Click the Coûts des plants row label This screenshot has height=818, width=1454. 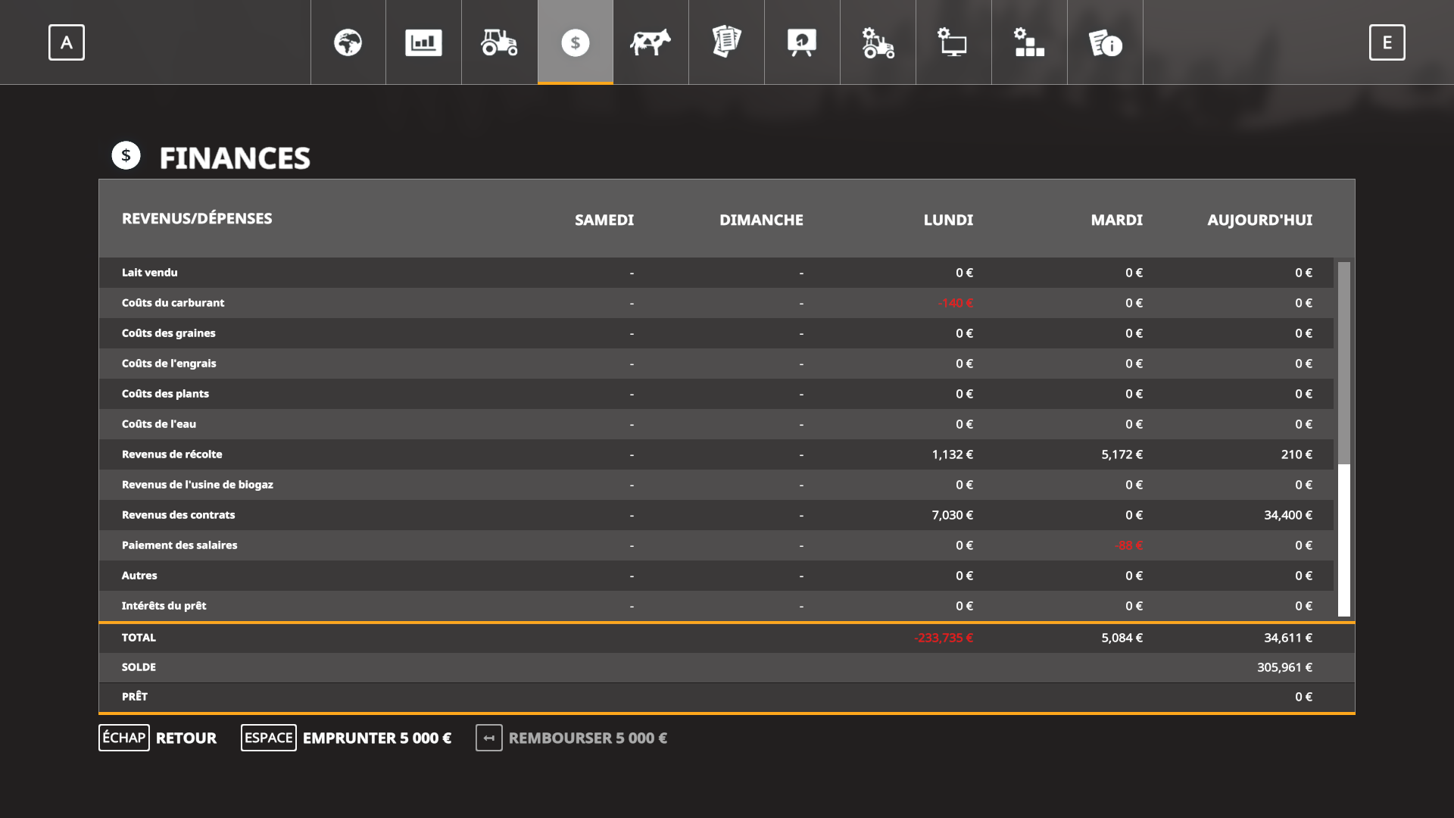(x=165, y=394)
